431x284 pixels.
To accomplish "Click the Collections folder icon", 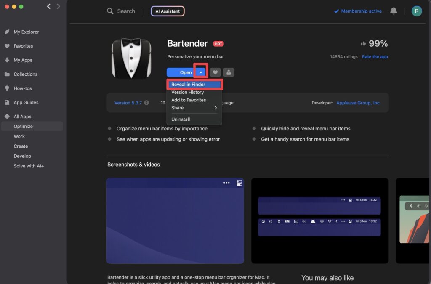I will point(7,74).
